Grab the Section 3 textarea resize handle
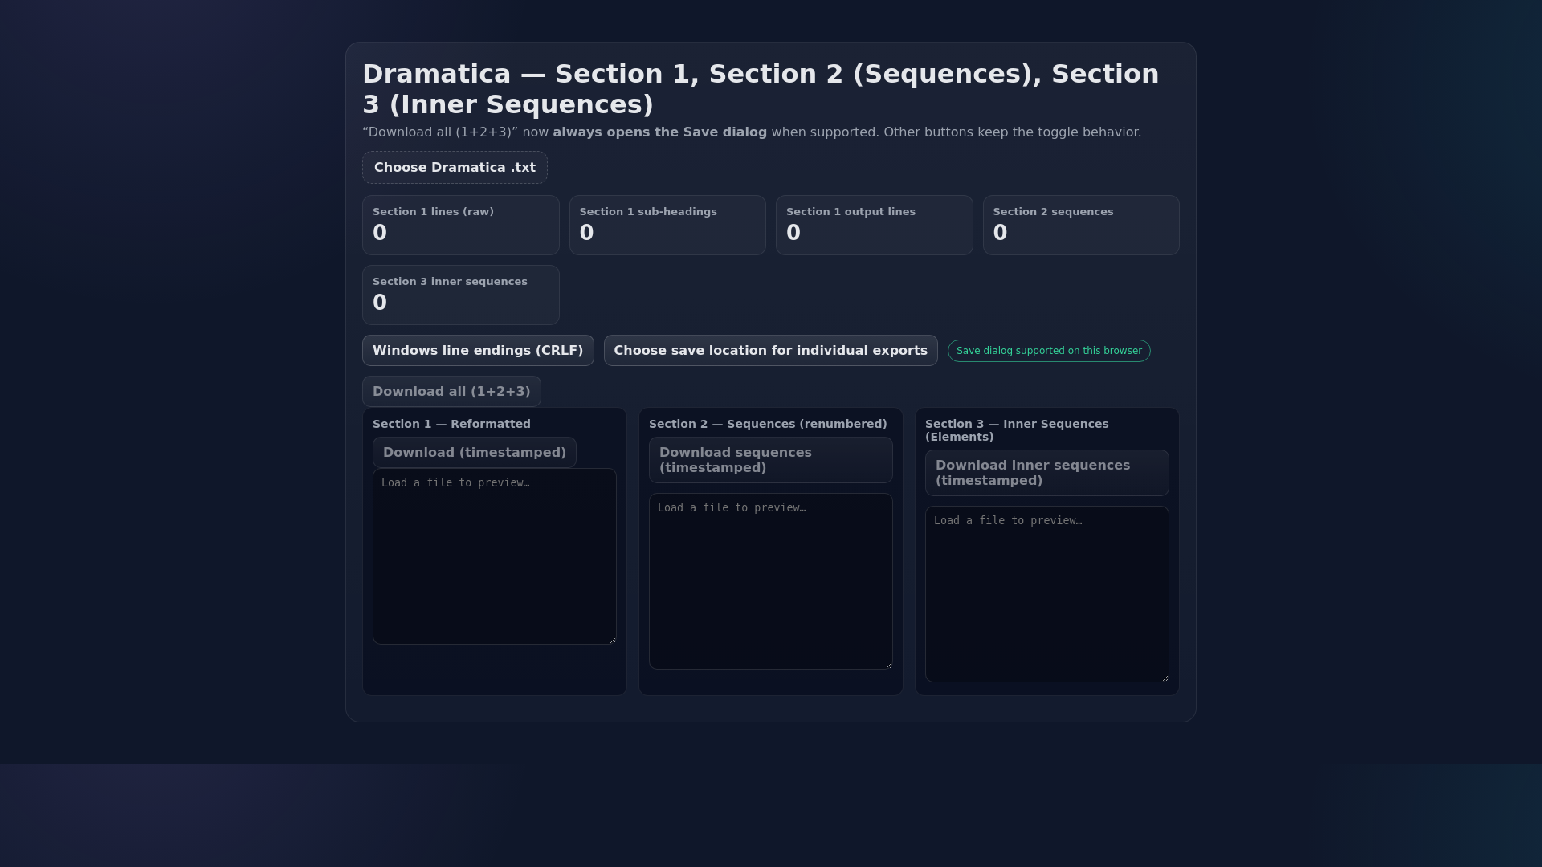1542x867 pixels. [1165, 678]
